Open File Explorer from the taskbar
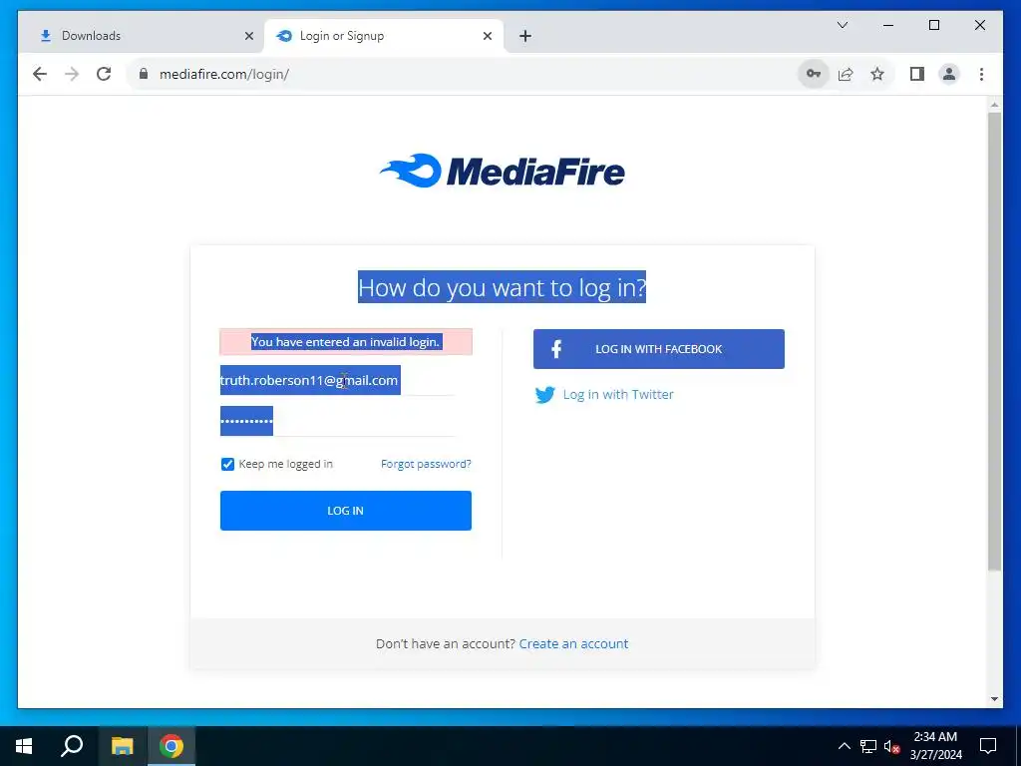The height and width of the screenshot is (766, 1021). point(122,746)
